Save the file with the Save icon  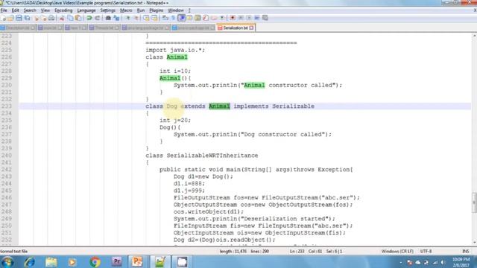point(19,18)
